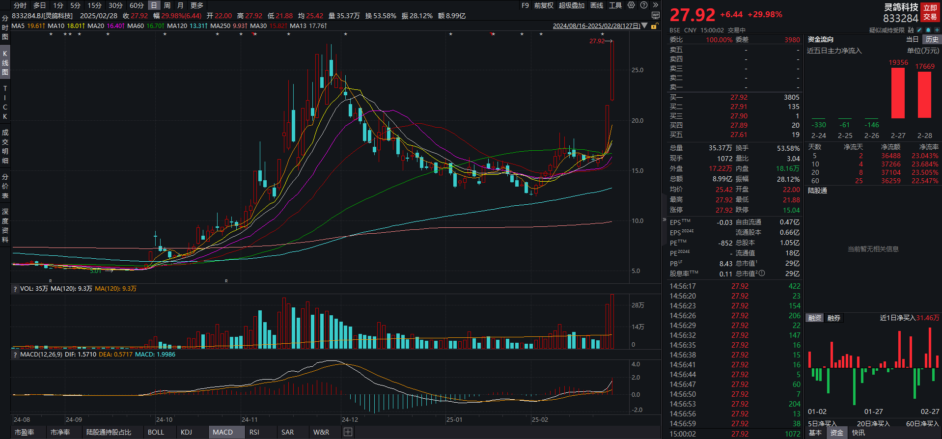Click the WP icon above the chart
This screenshot has height=439, width=942.
655,16
